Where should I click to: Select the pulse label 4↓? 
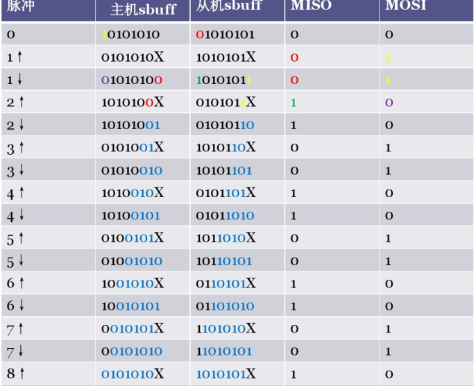pyautogui.click(x=15, y=216)
